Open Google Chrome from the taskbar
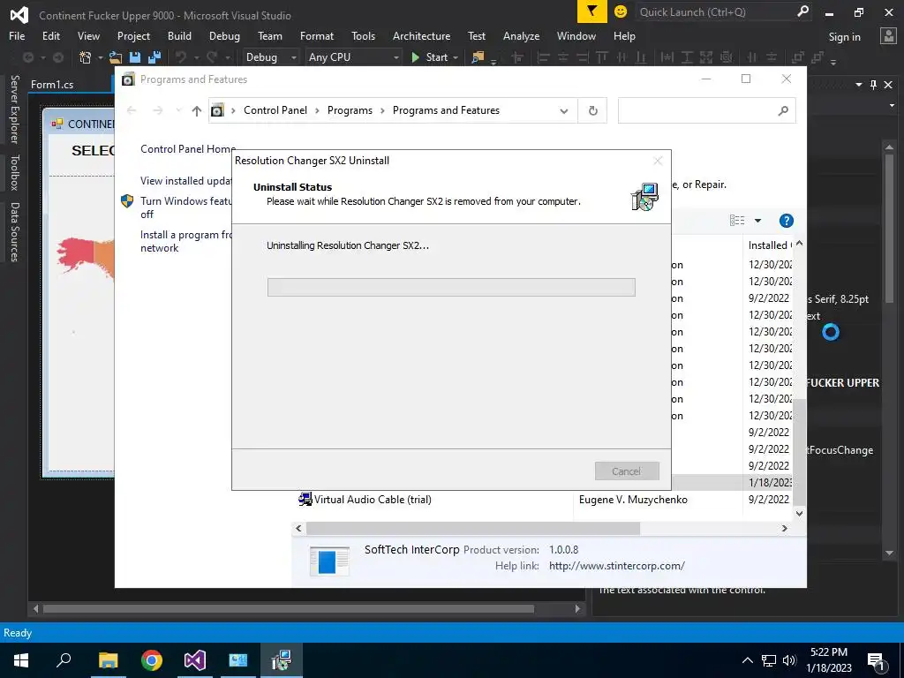This screenshot has height=678, width=904. click(152, 660)
